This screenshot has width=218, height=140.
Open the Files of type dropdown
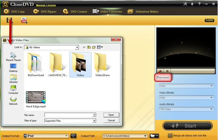click(70, 121)
